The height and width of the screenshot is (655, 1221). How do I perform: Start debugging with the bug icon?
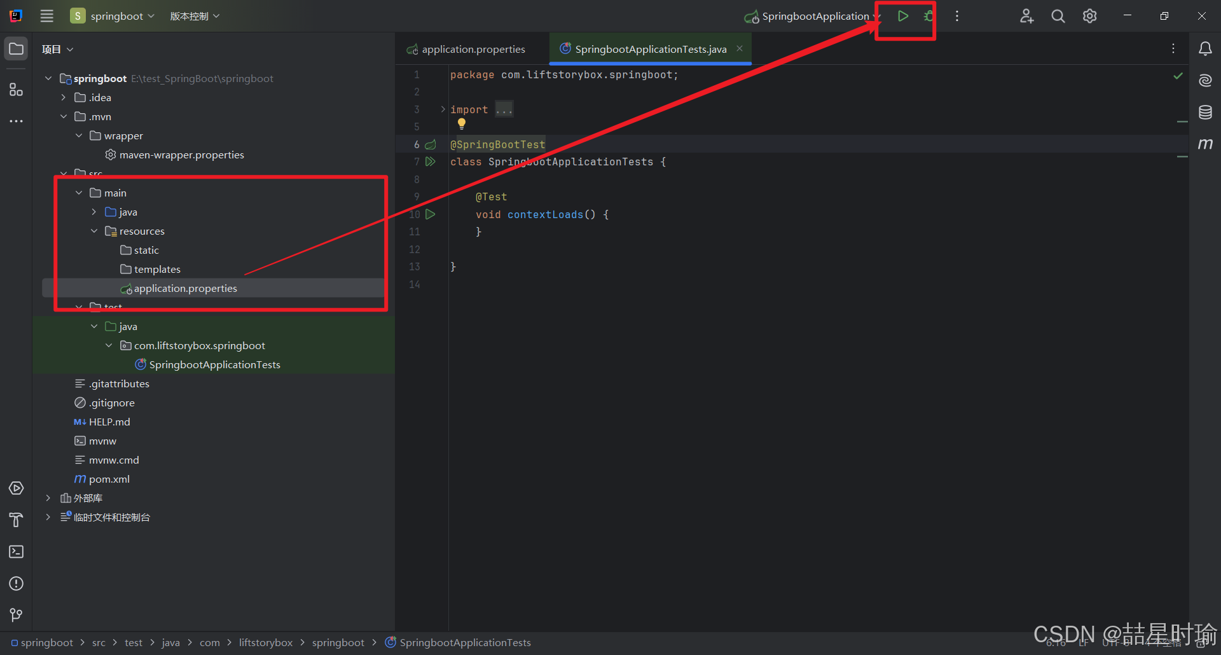929,16
